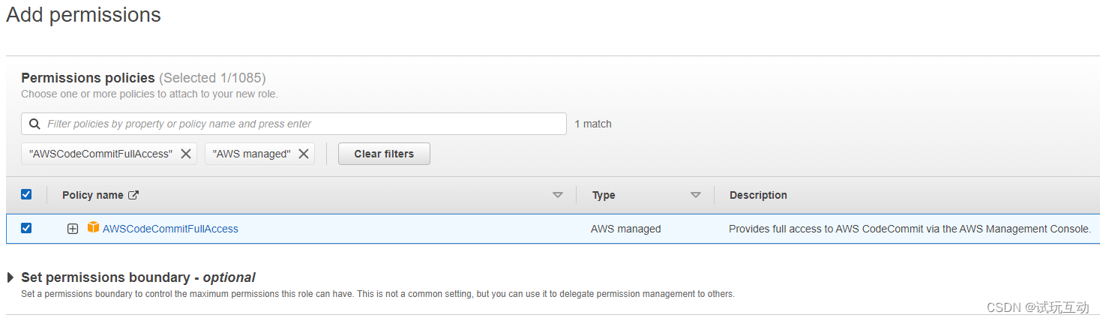Click the "AWS managed" type cell
The image size is (1100, 321).
point(626,229)
